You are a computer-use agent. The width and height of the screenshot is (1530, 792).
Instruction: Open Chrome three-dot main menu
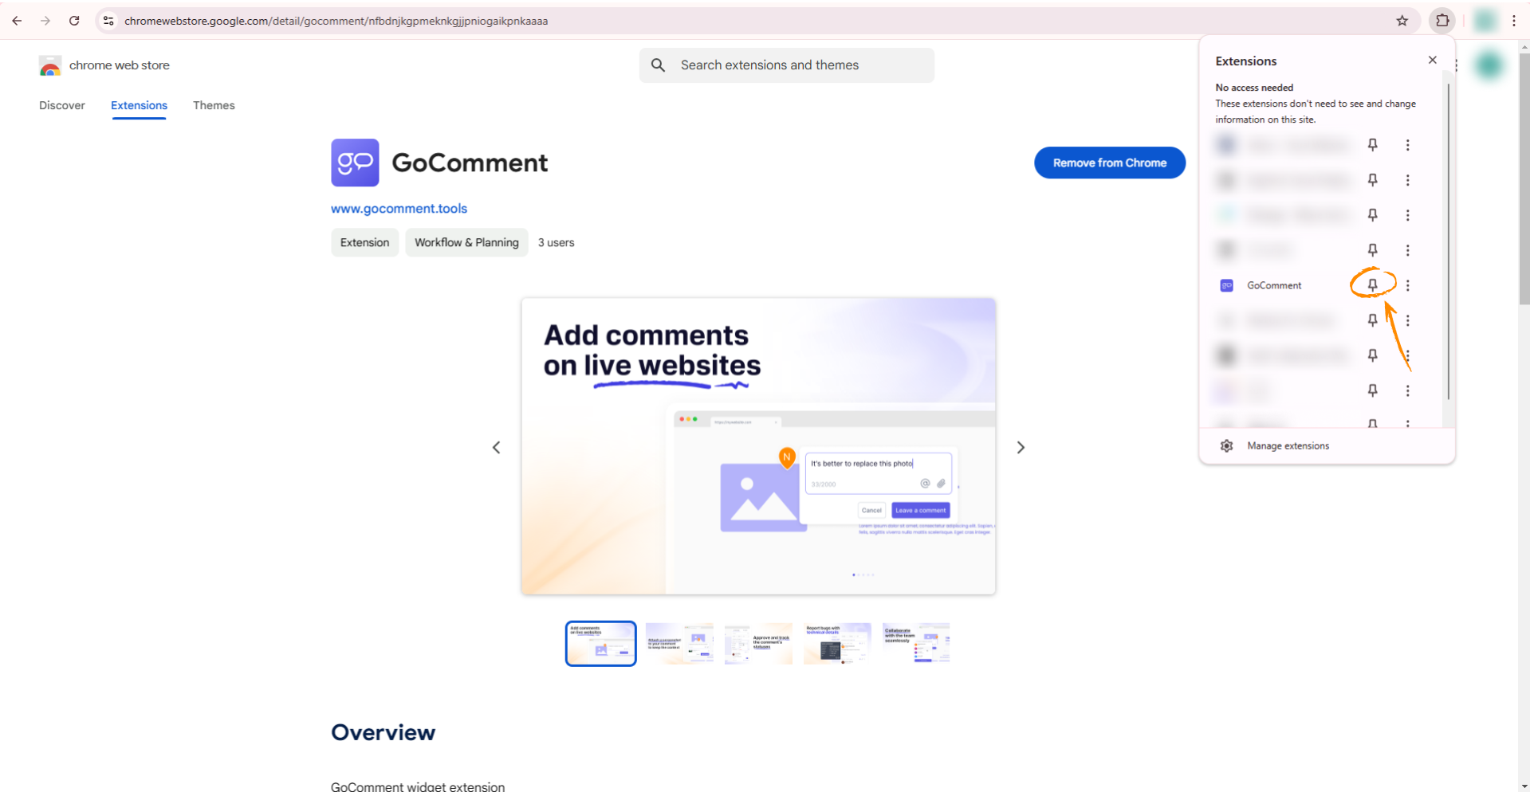click(1513, 21)
